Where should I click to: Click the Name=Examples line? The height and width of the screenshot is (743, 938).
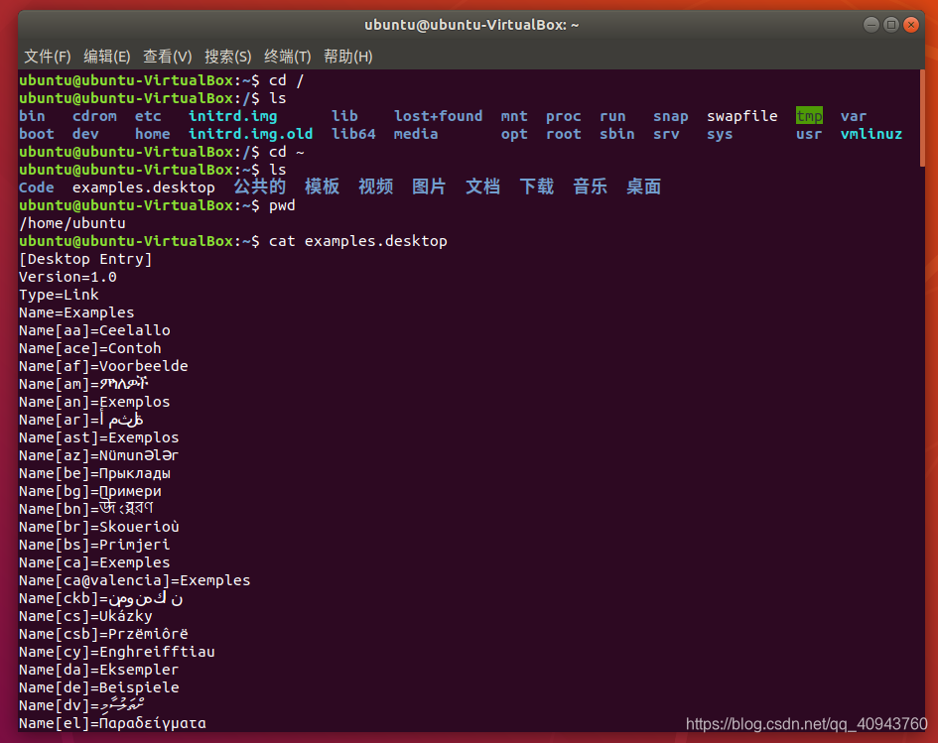click(76, 313)
